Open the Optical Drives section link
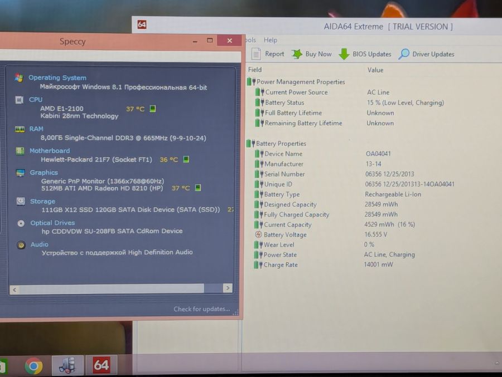This screenshot has width=502, height=377. coord(52,223)
